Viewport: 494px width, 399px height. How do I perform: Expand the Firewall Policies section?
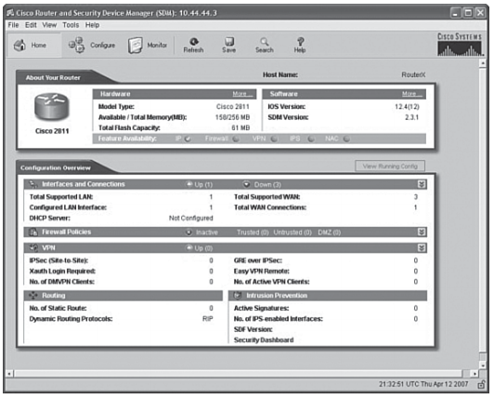coord(422,233)
